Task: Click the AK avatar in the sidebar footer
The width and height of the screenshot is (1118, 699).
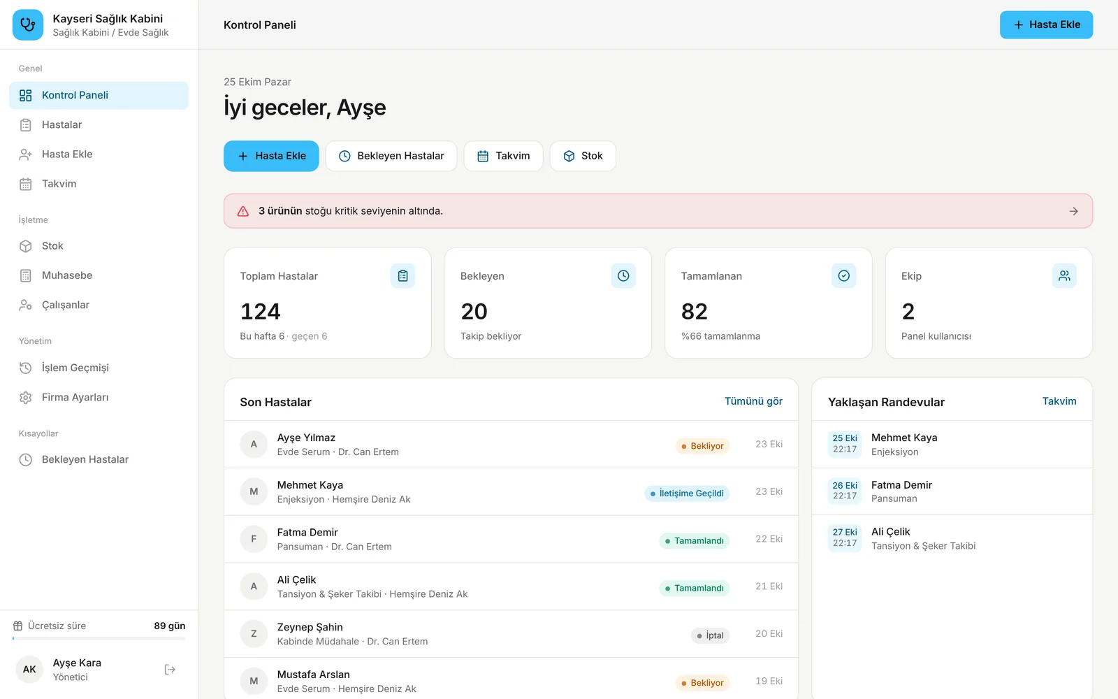Action: pos(29,670)
